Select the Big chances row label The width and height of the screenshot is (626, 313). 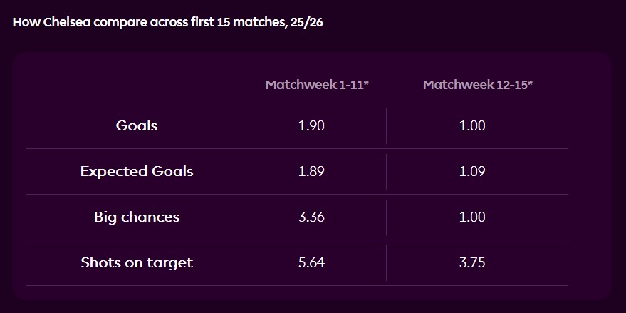(137, 217)
